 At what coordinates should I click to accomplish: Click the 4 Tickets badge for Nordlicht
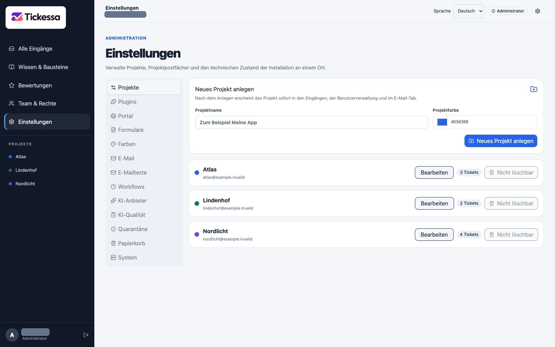469,235
